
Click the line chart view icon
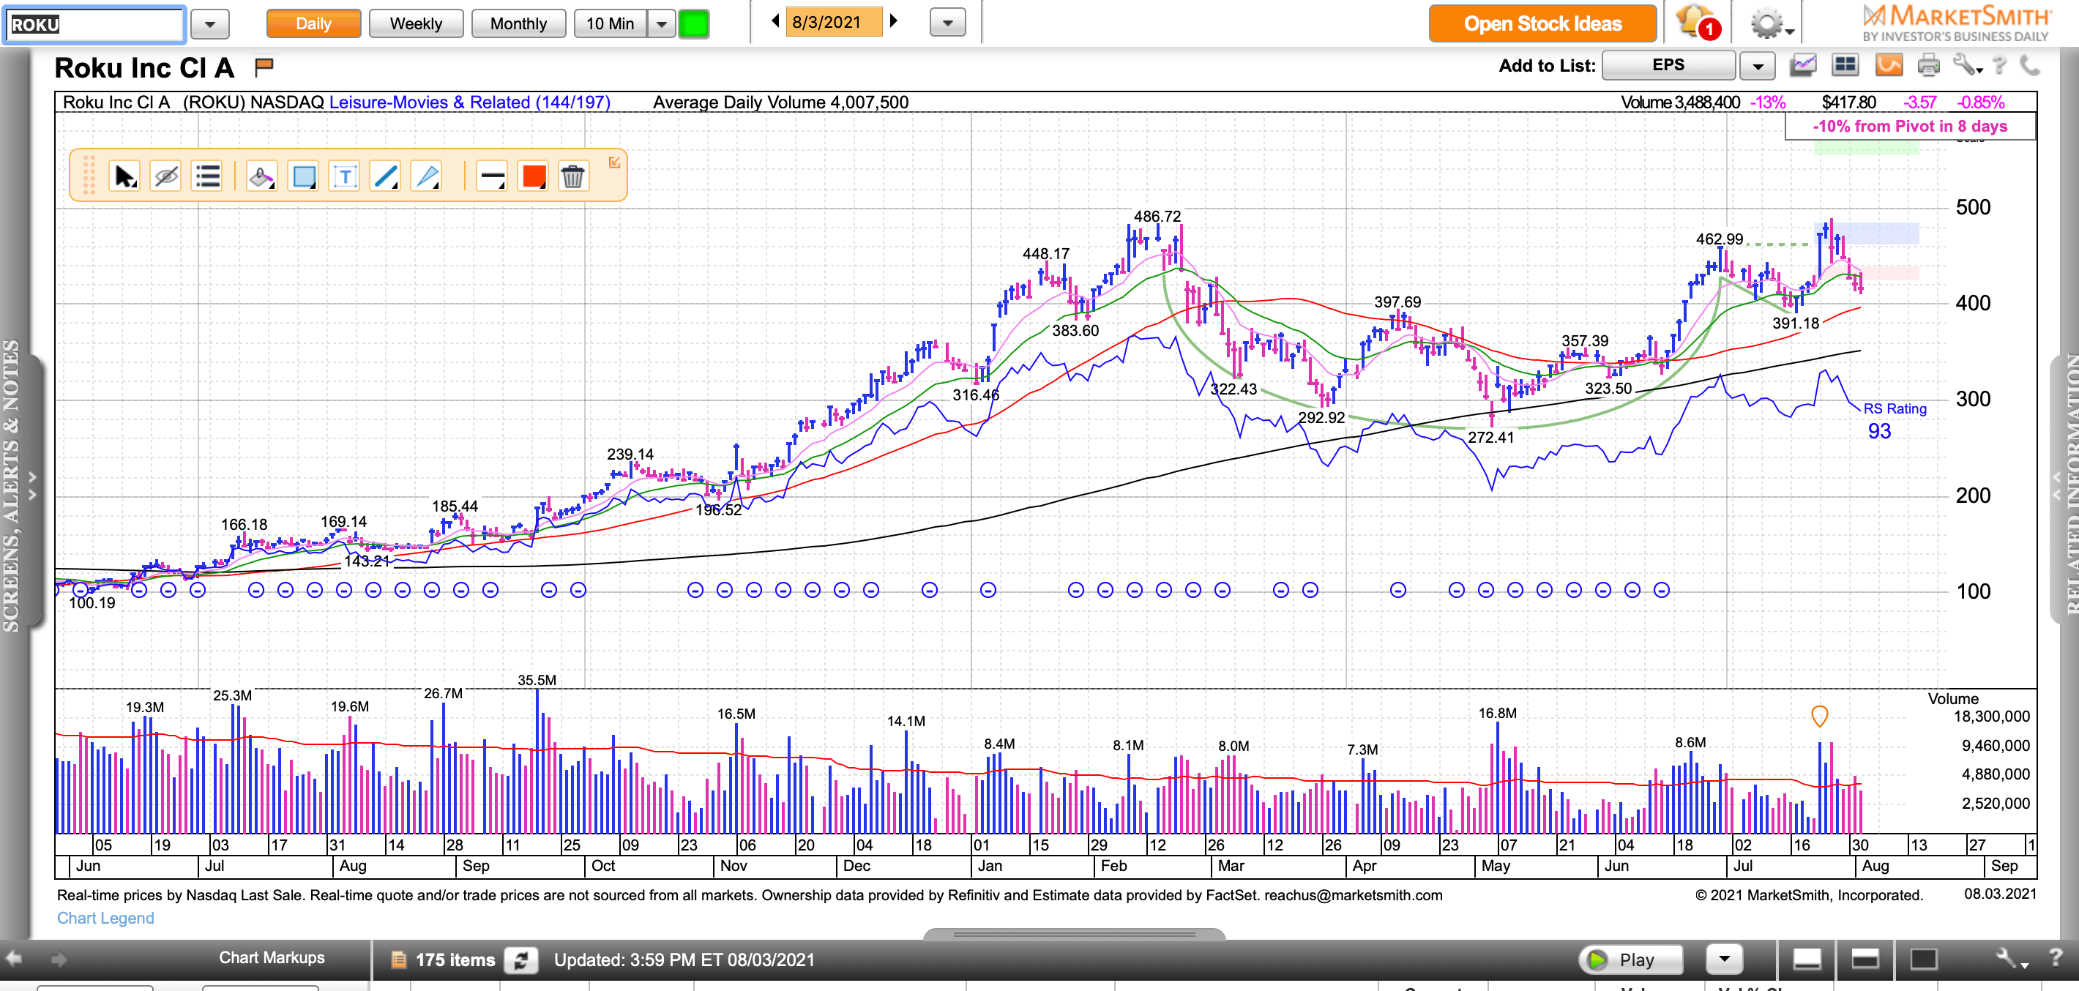click(1803, 65)
